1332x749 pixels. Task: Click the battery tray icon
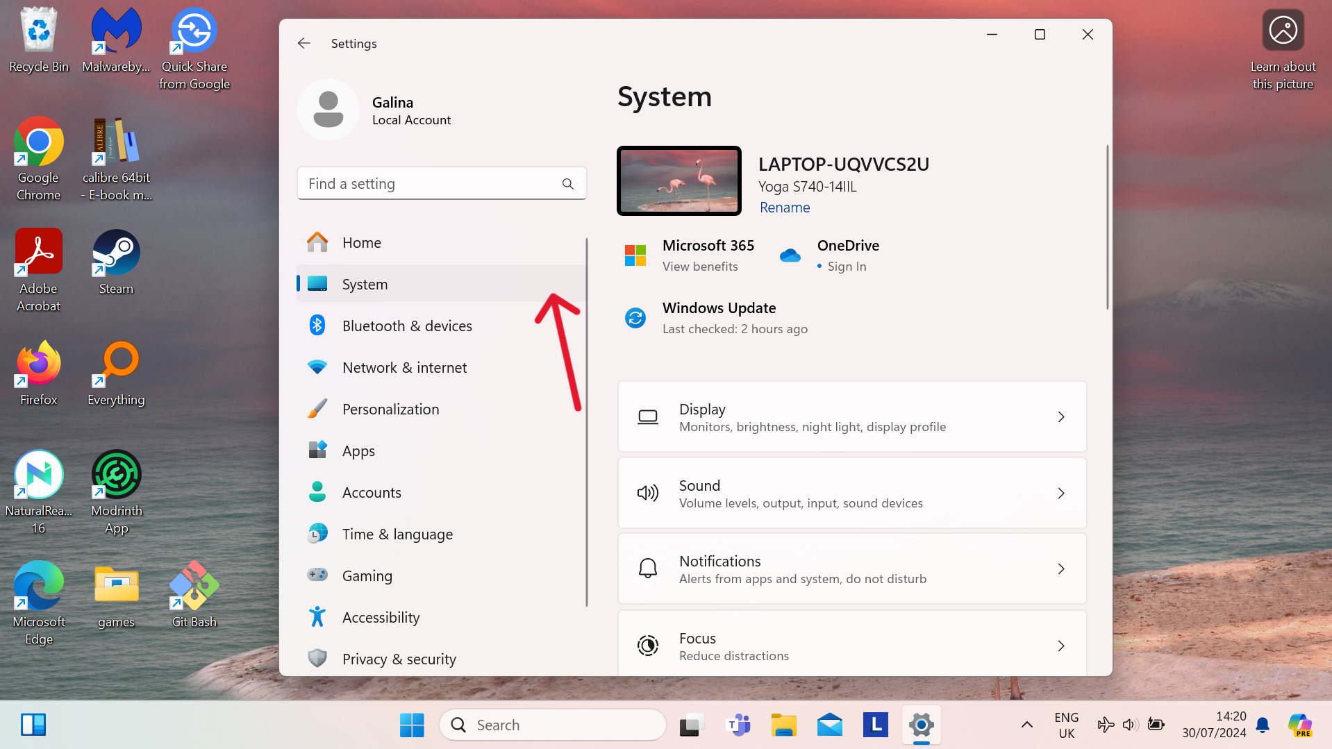pos(1156,725)
